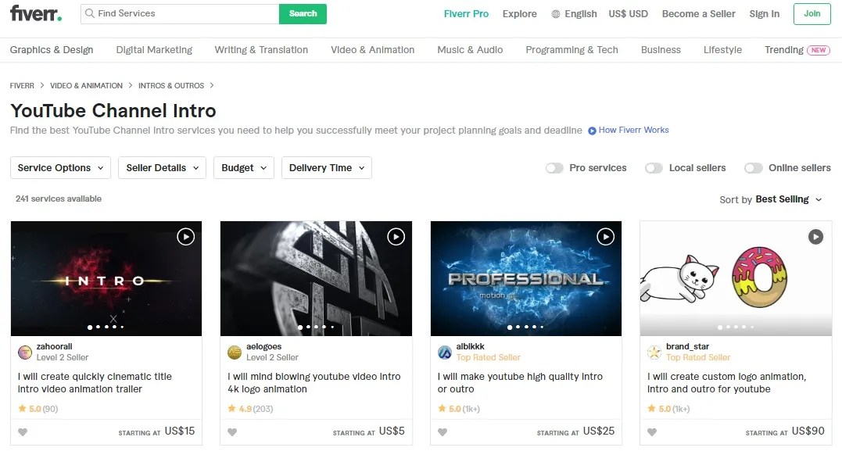Screen dimensions: 842x451
Task: Select the Music & Audio category
Action: pos(469,49)
